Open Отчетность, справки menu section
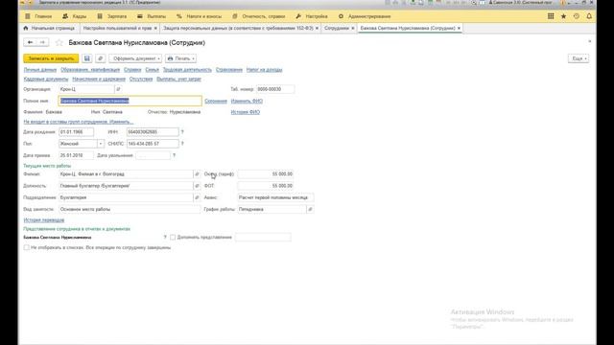Screen dimensions: 614x345 259,16
